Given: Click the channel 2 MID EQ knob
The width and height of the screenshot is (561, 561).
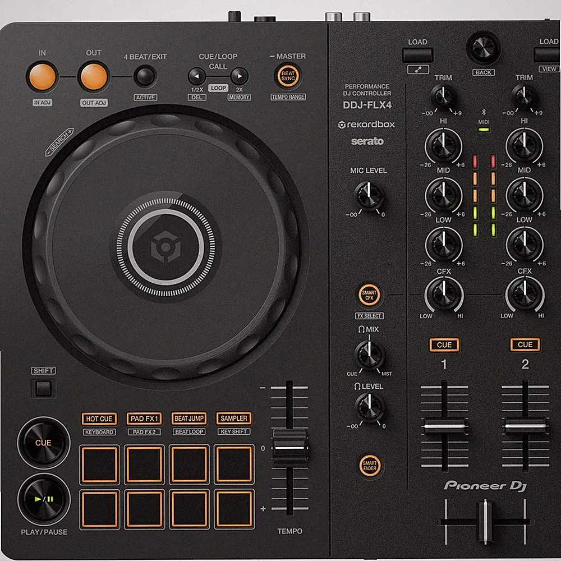Looking at the screenshot, I should 524,195.
